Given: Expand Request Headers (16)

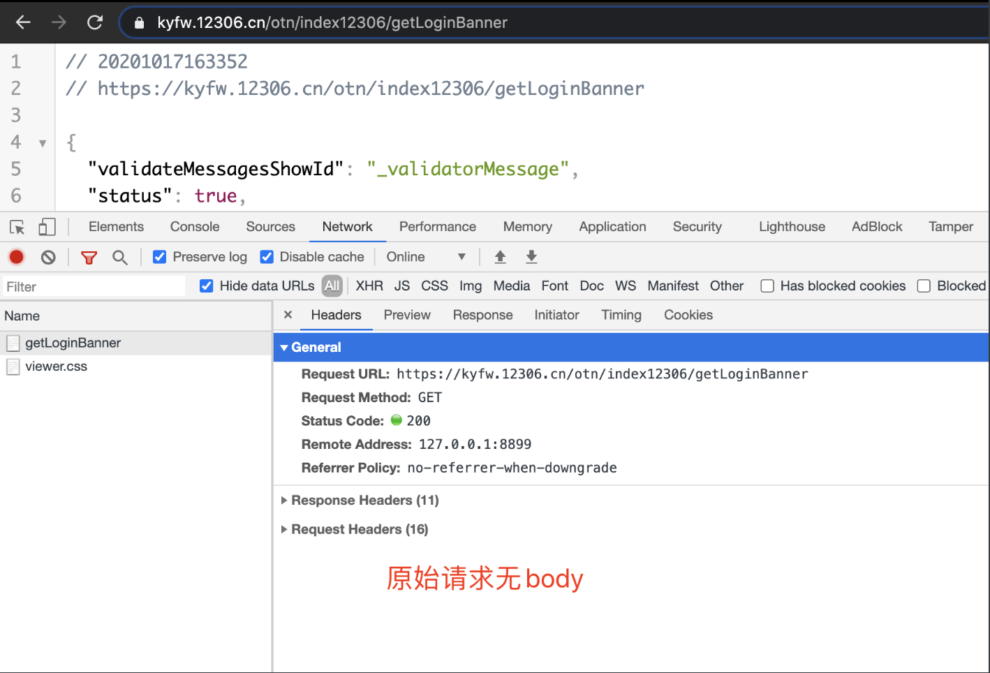Looking at the screenshot, I should (x=284, y=530).
